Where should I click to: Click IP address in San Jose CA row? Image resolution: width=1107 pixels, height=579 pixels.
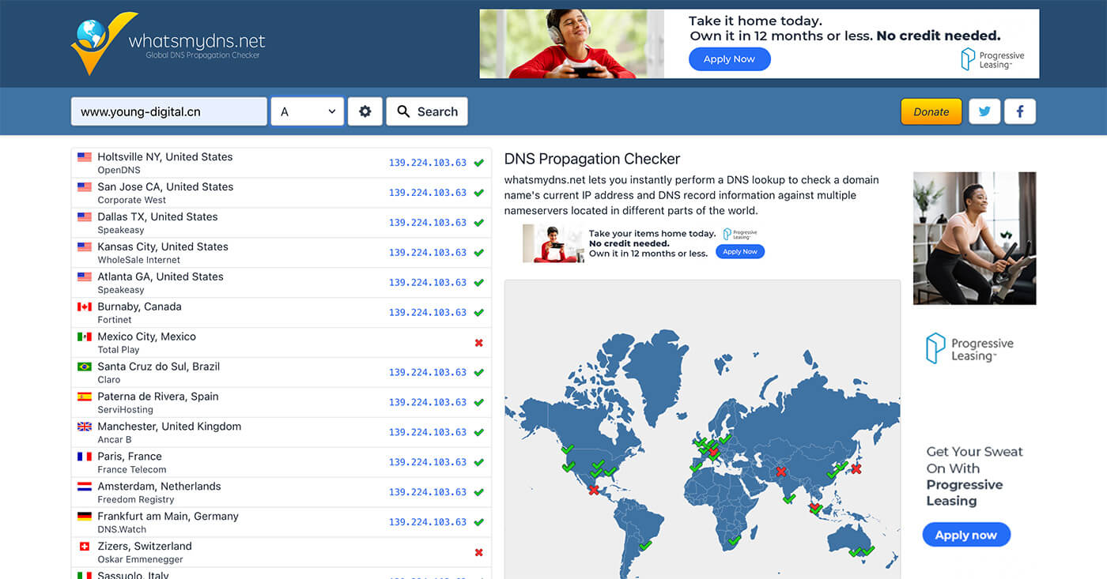pos(428,193)
